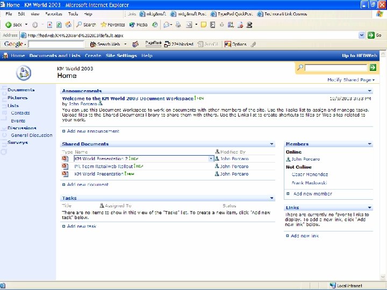Image resolution: width=387 pixels, height=290 pixels.
Task: Expand the Announcements web part menu arrow
Action: click(369, 91)
